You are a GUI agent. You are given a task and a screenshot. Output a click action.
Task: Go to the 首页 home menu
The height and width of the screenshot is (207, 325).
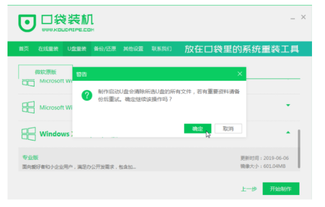[x=23, y=49]
